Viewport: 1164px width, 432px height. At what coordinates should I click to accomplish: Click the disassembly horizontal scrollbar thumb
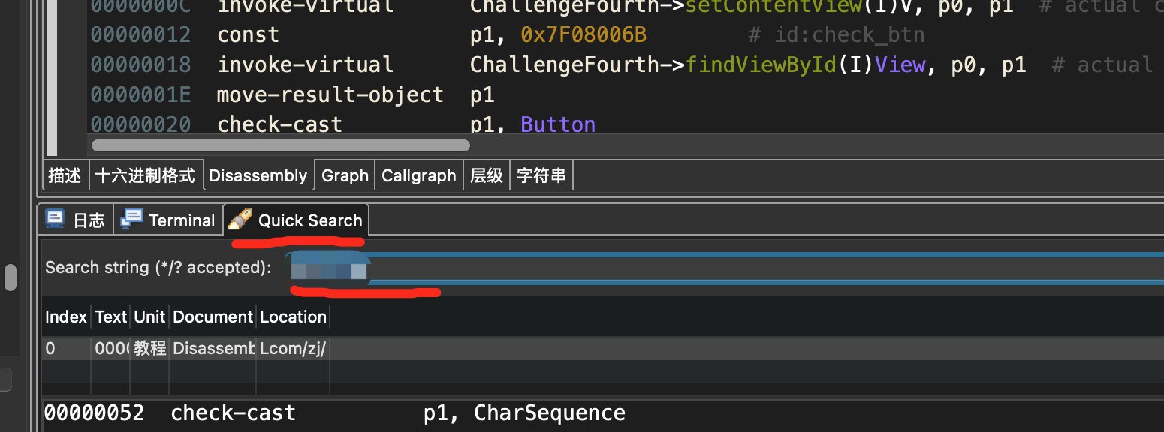point(279,145)
